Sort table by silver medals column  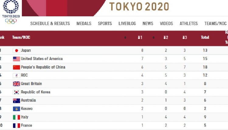click(166, 37)
